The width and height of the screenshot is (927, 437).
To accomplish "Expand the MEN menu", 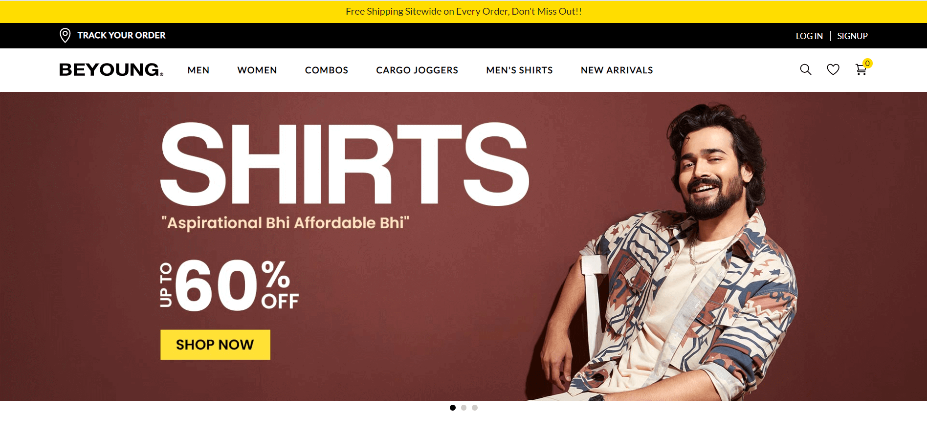I will click(199, 70).
